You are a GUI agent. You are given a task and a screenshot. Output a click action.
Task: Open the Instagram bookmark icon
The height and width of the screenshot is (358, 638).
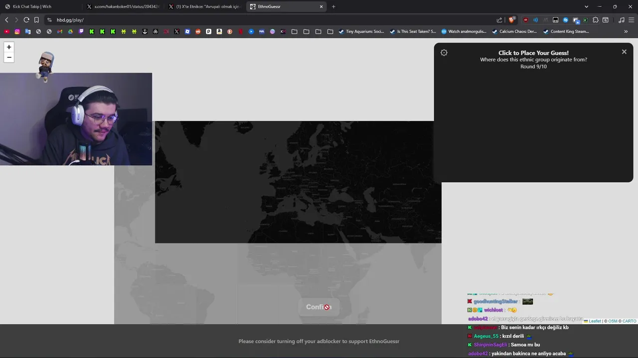pos(17,31)
